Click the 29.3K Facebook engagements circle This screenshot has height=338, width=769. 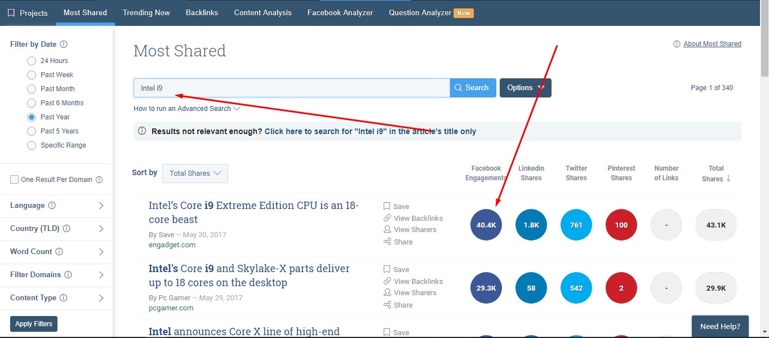click(486, 288)
